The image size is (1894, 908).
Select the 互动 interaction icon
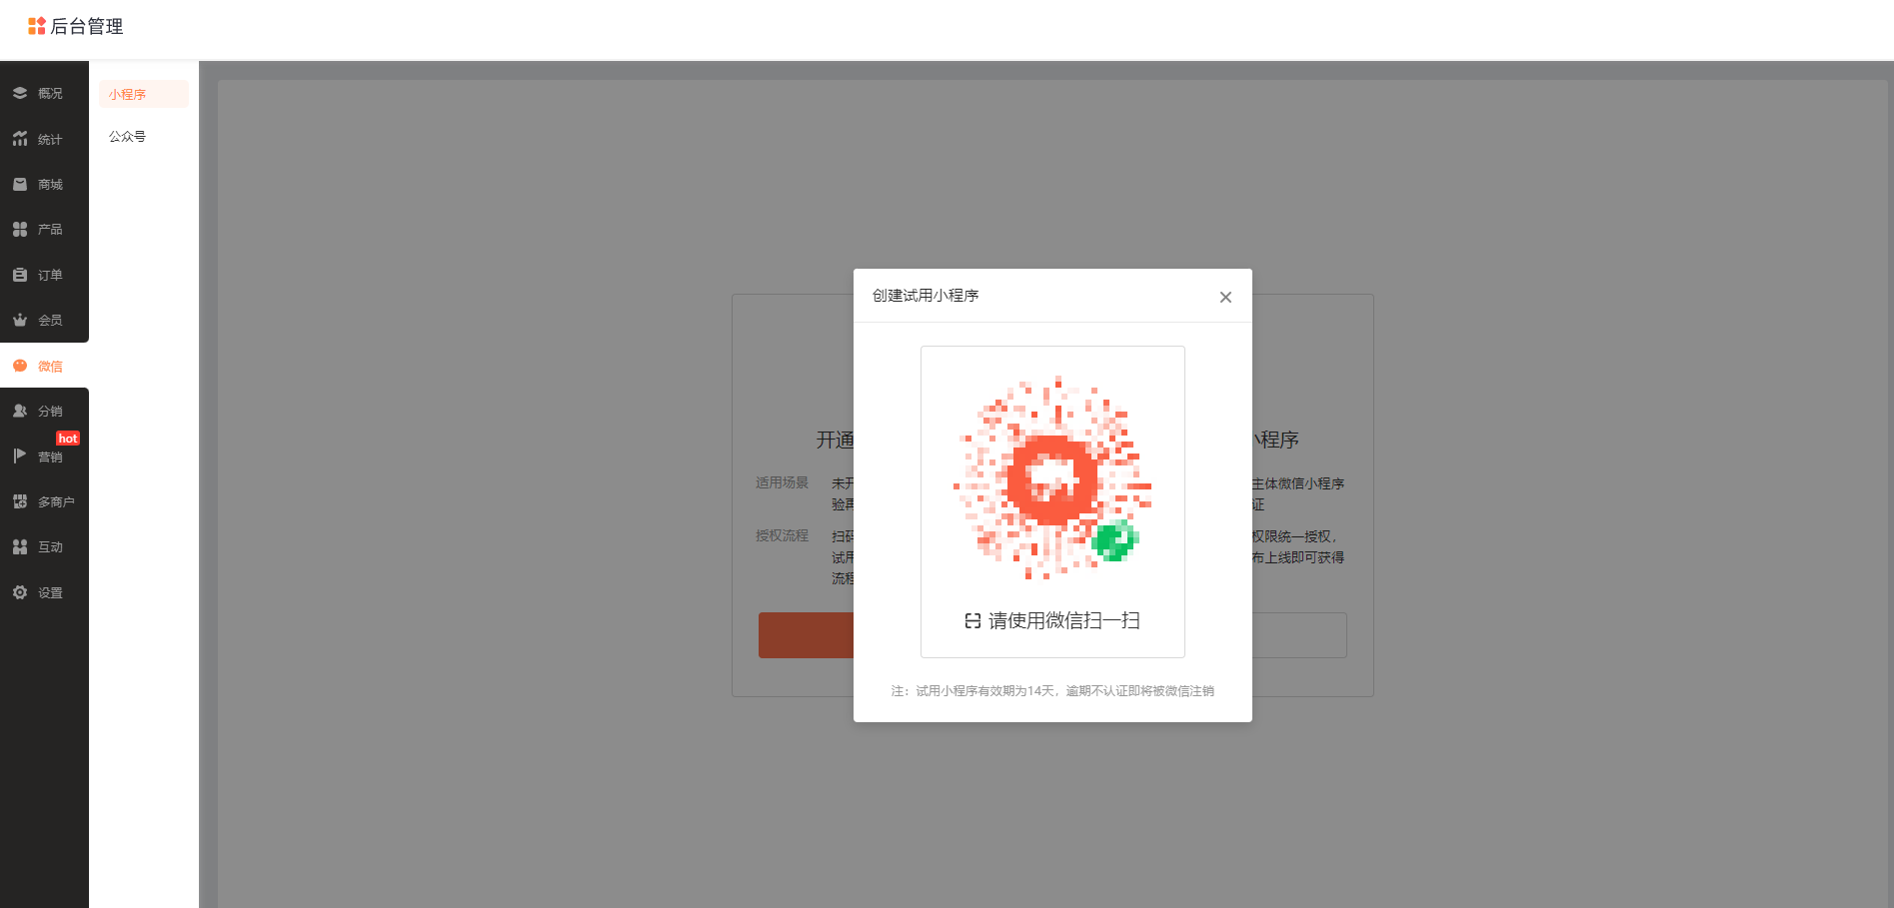[x=20, y=546]
